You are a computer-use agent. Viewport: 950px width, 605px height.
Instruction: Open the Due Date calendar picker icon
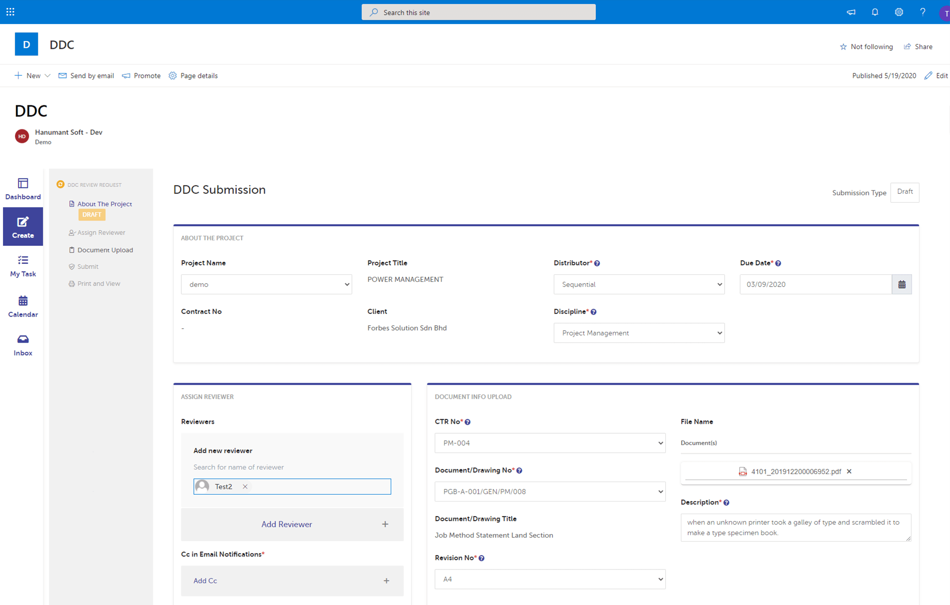click(x=902, y=284)
